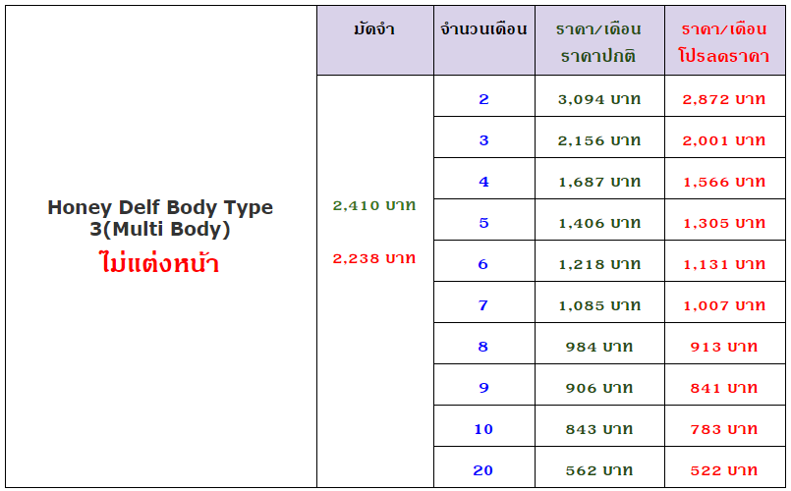Click the 'ราคา/เดือน ราคาปกติ' header
The width and height of the screenshot is (791, 491).
598,42
